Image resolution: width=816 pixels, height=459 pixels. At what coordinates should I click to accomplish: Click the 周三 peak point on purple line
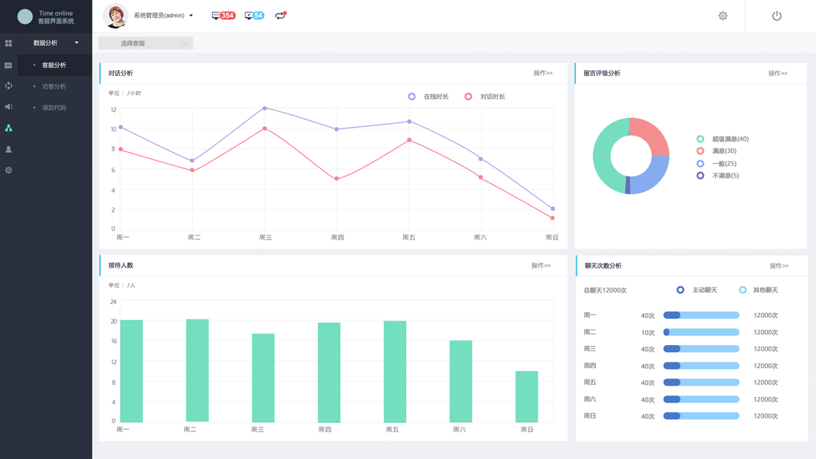(x=265, y=108)
